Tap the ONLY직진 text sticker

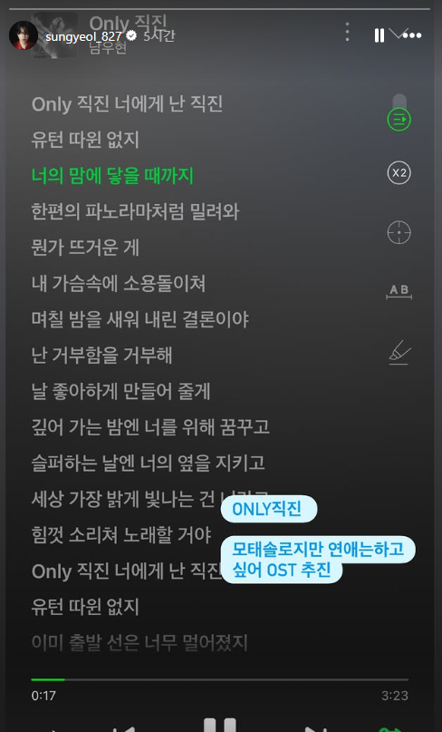pos(269,509)
